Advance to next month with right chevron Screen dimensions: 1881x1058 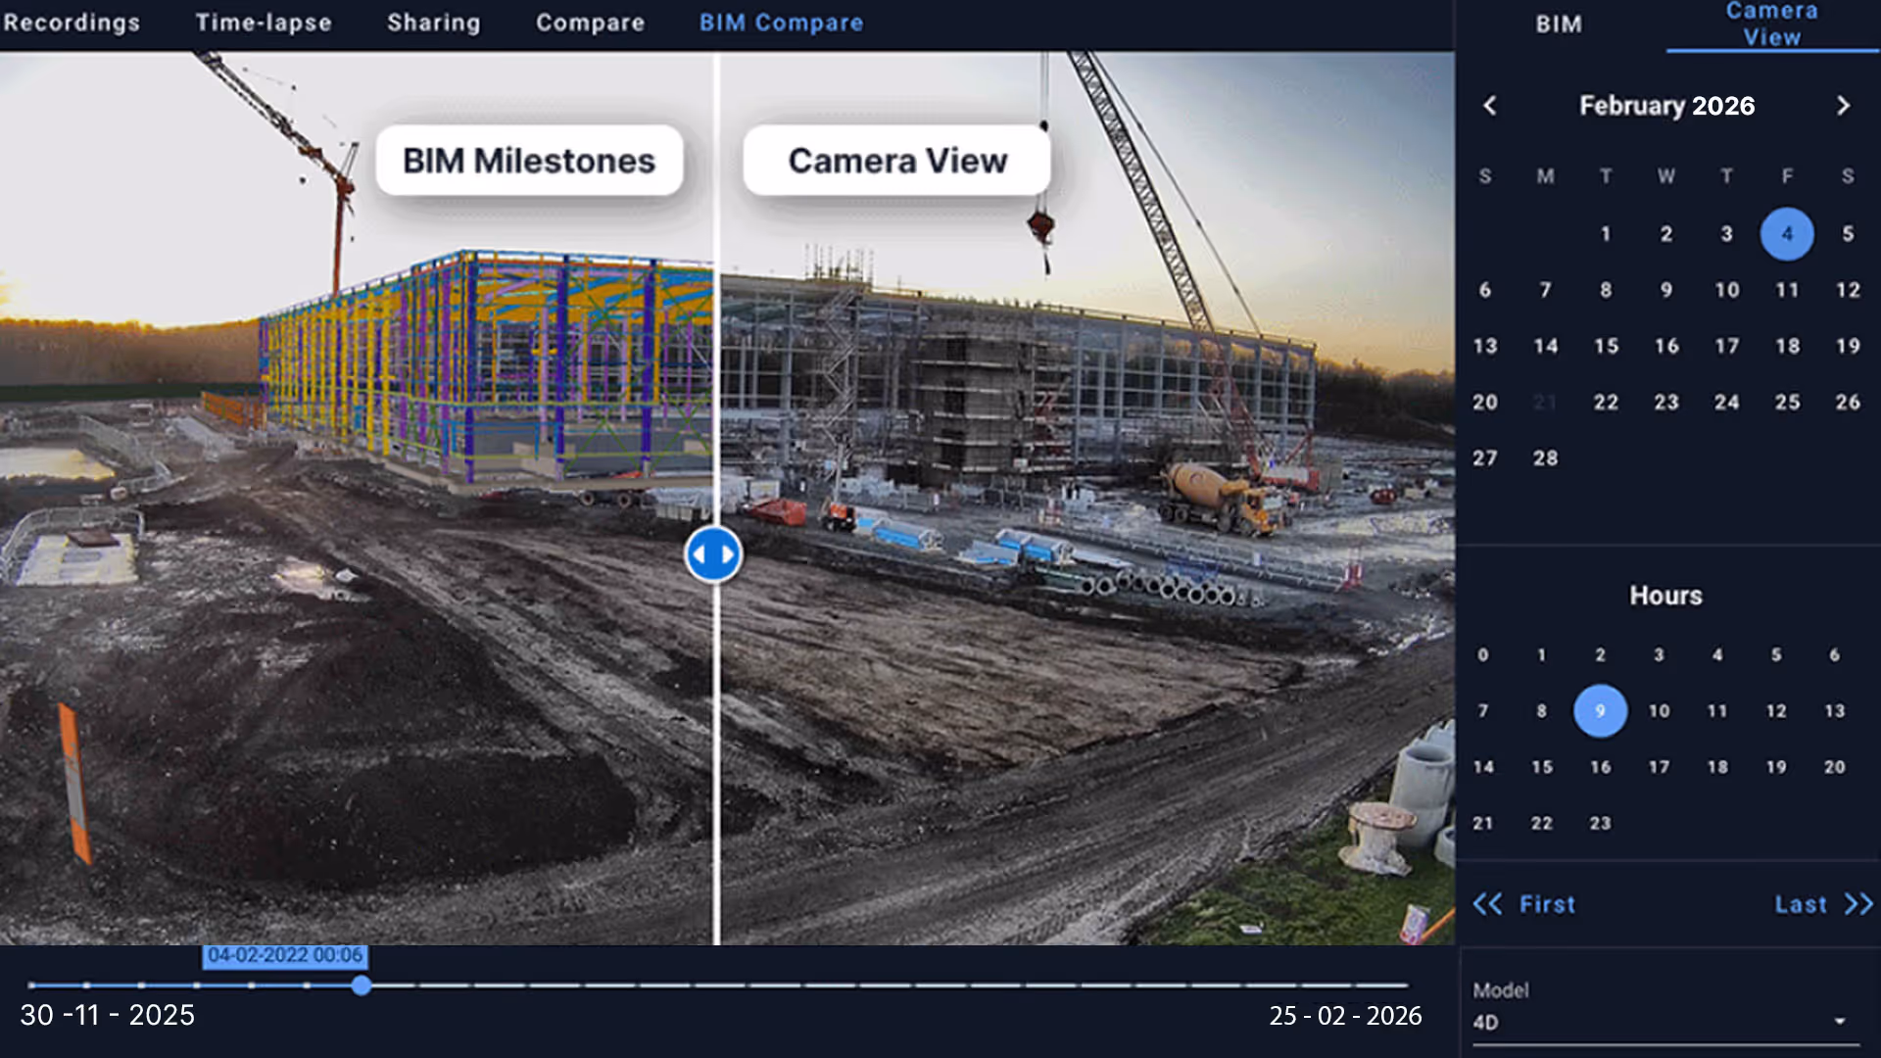1843,106
